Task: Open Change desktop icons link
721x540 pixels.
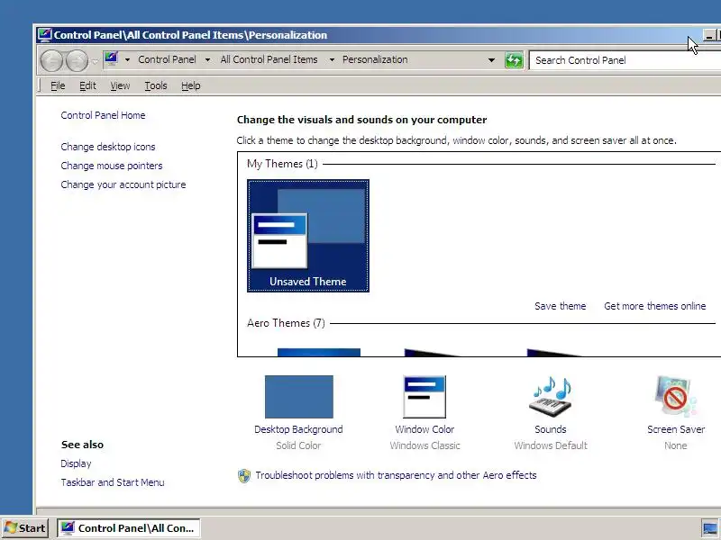Action: (108, 147)
